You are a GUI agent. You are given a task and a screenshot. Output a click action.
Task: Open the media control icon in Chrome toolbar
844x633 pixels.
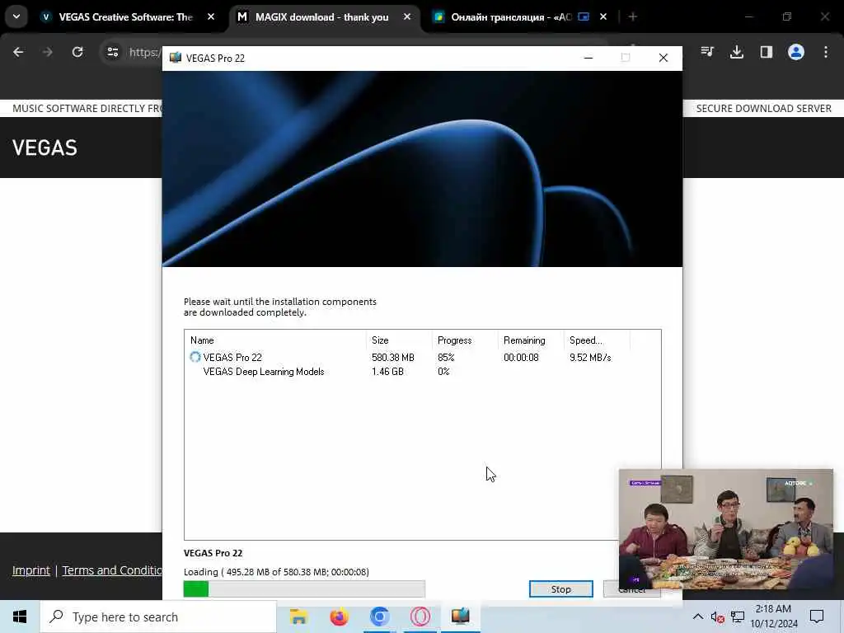coord(707,52)
